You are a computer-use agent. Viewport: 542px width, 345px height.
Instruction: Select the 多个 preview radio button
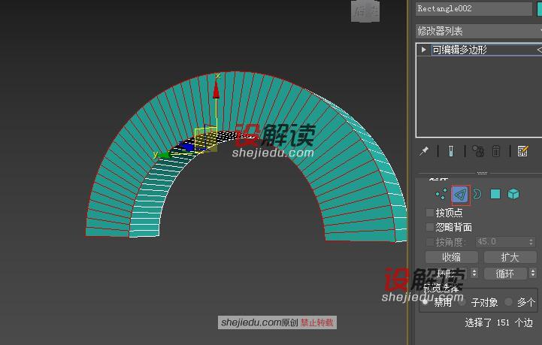tap(509, 302)
